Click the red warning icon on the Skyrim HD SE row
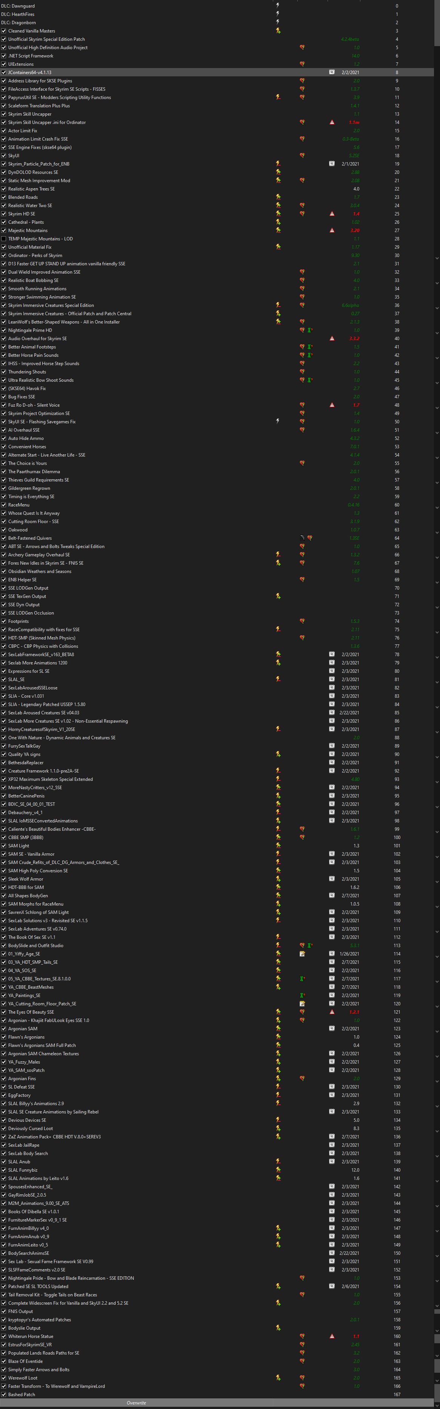440x1409 pixels. 331,214
